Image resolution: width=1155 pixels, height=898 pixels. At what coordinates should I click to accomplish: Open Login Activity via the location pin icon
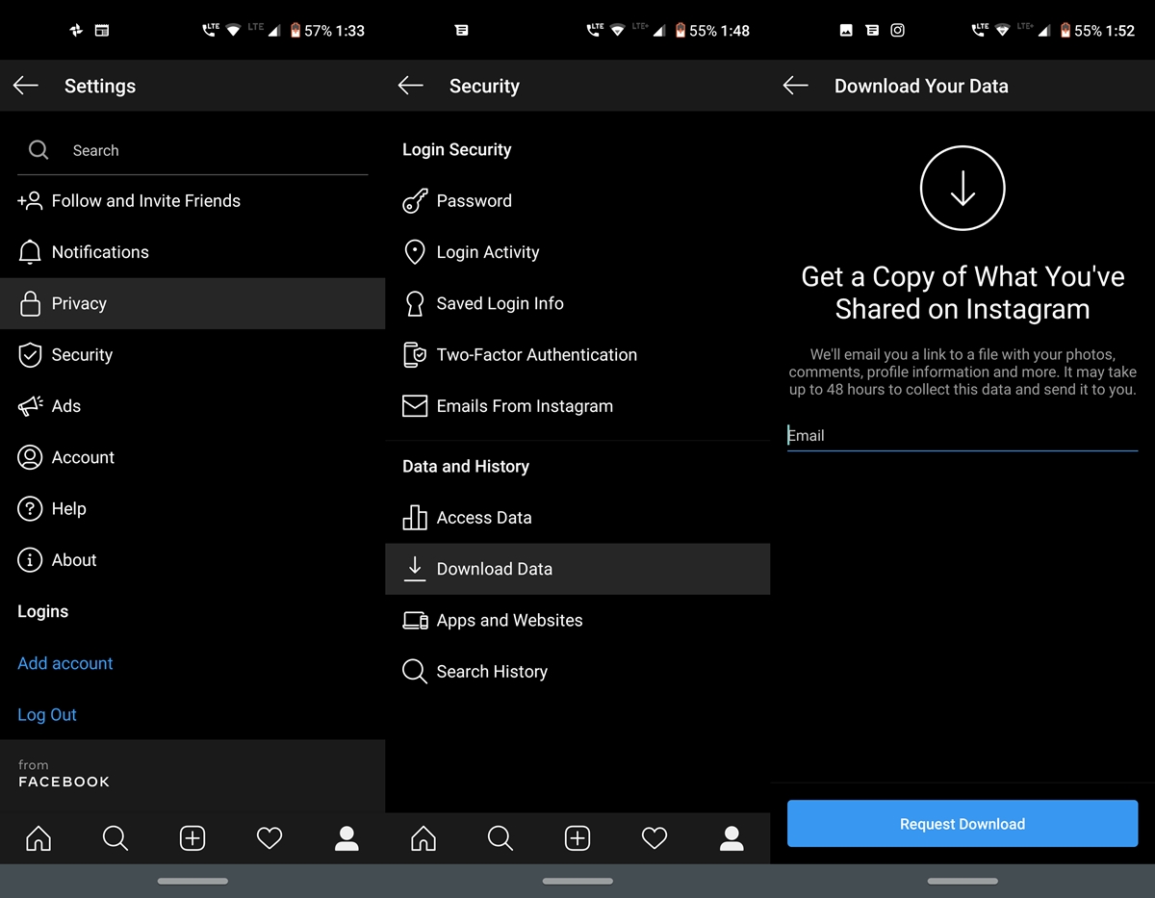[x=415, y=252]
